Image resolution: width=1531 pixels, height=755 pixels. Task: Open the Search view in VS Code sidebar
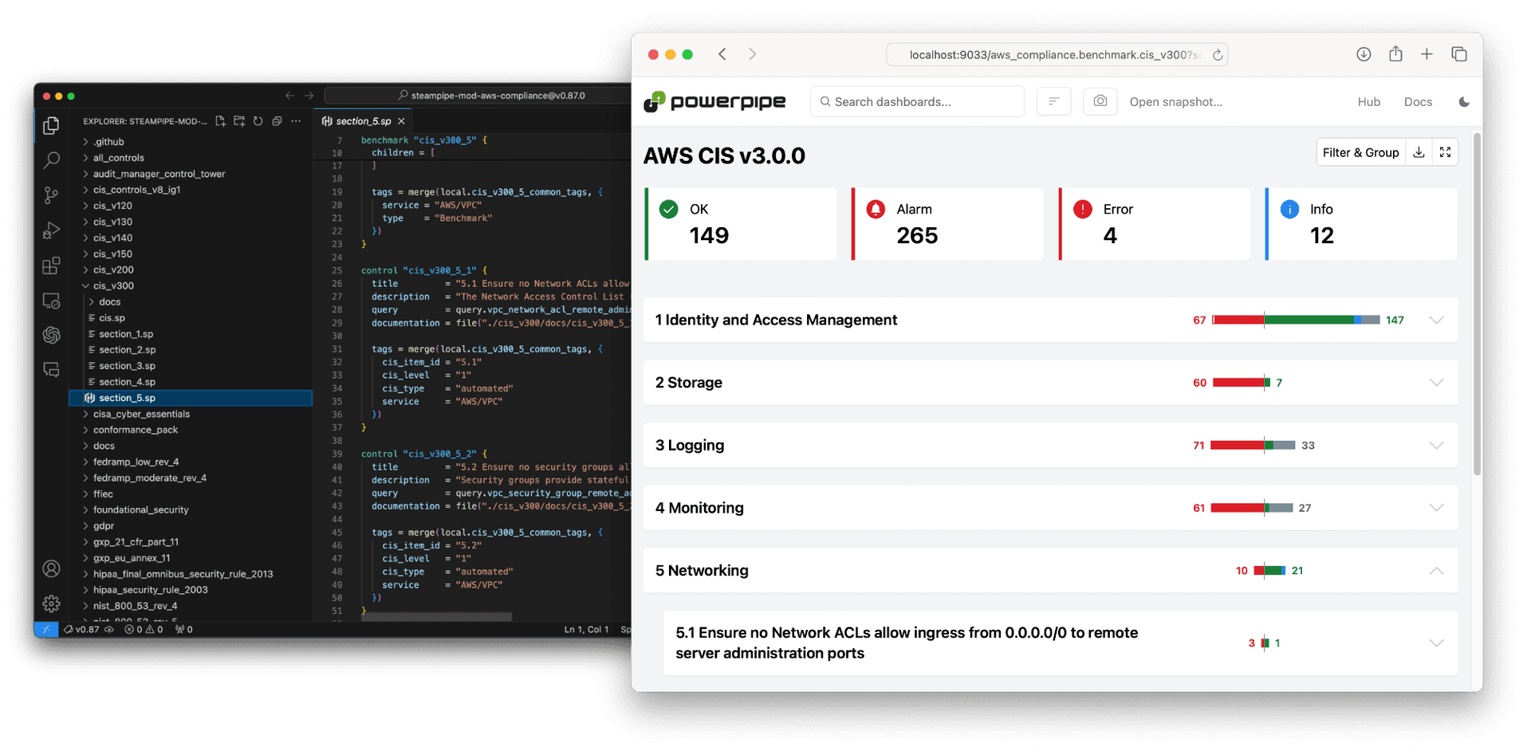(52, 160)
